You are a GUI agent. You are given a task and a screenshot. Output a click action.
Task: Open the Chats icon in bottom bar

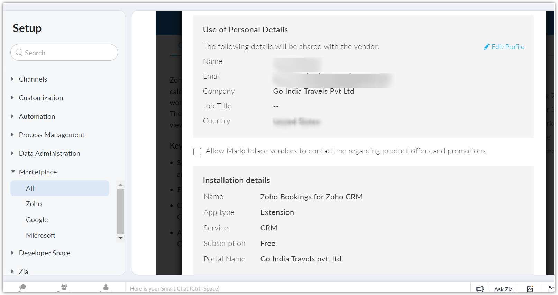pos(23,287)
